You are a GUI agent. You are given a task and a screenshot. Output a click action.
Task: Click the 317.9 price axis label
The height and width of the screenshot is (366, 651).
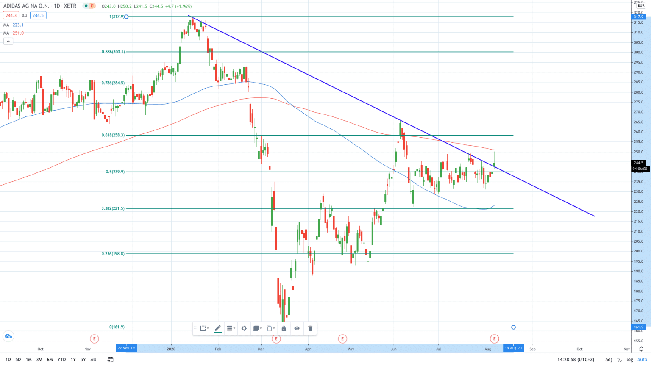(638, 17)
